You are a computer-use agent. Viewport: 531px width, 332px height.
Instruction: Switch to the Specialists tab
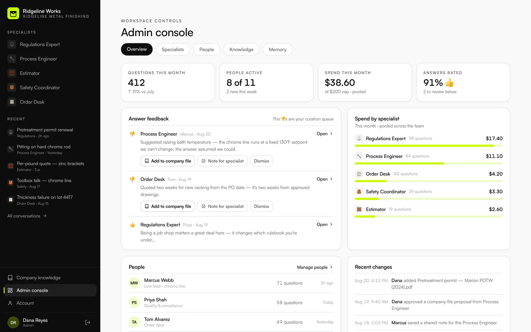(173, 49)
